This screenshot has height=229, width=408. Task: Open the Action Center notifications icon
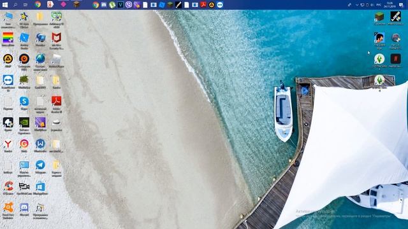pyautogui.click(x=401, y=5)
